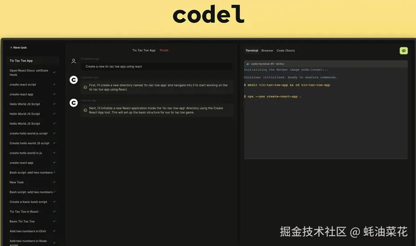Click the checkmark beside Open React Docs task
Image resolution: width=416 pixels, height=246 pixels.
click(54, 73)
